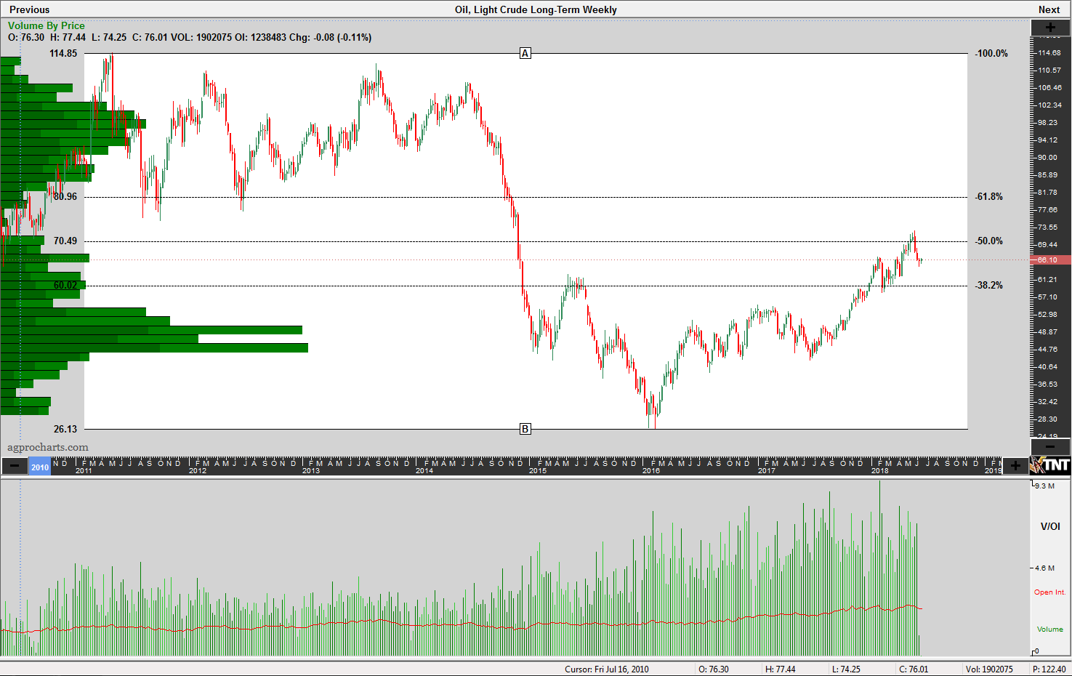Click the 2012 year label on timeline
1072x676 pixels.
coord(198,470)
